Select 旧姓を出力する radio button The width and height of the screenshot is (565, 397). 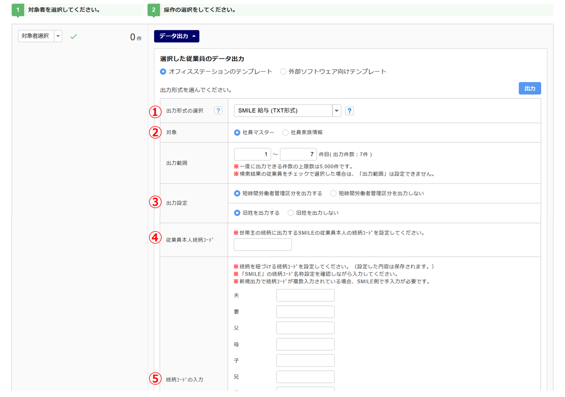tap(237, 213)
